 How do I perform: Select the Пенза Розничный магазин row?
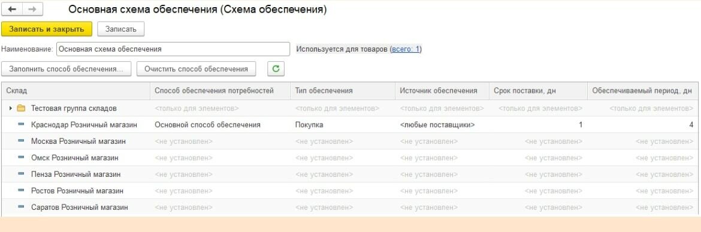[350, 174]
